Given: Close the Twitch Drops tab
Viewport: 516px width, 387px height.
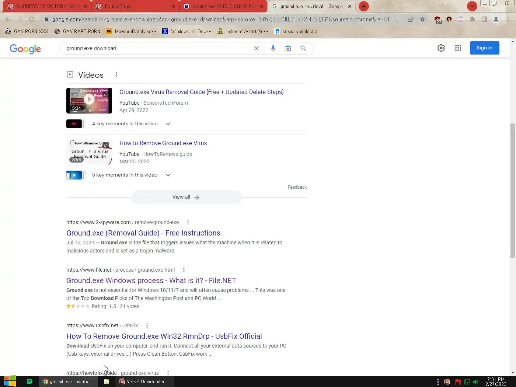Looking at the screenshot, I should pos(174,6).
